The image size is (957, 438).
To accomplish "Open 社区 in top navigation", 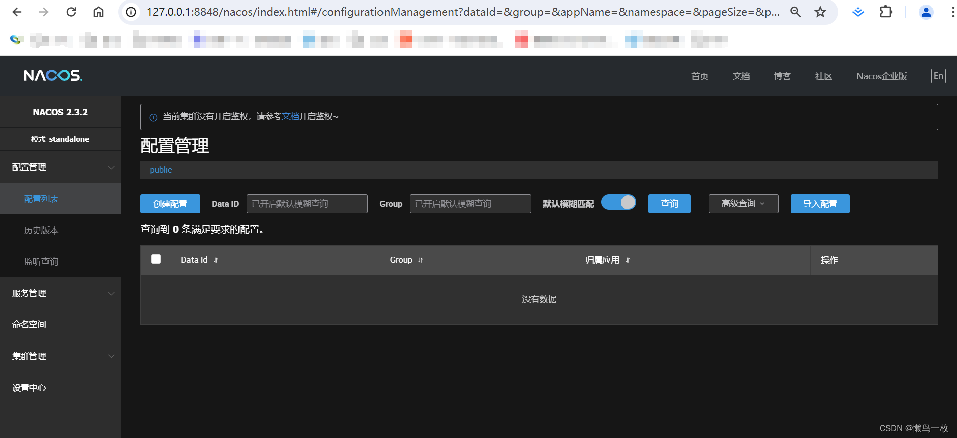I will (823, 76).
